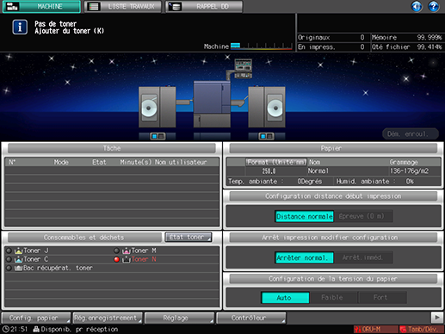The height and width of the screenshot is (334, 445).
Task: Set paper tension to Auto
Action: pyautogui.click(x=285, y=298)
